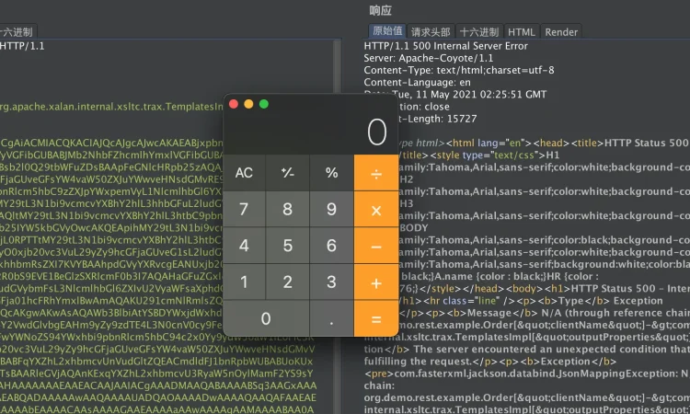This screenshot has width=690, height=414.
Task: Click the decimal point key on the calculator
Action: 332,318
